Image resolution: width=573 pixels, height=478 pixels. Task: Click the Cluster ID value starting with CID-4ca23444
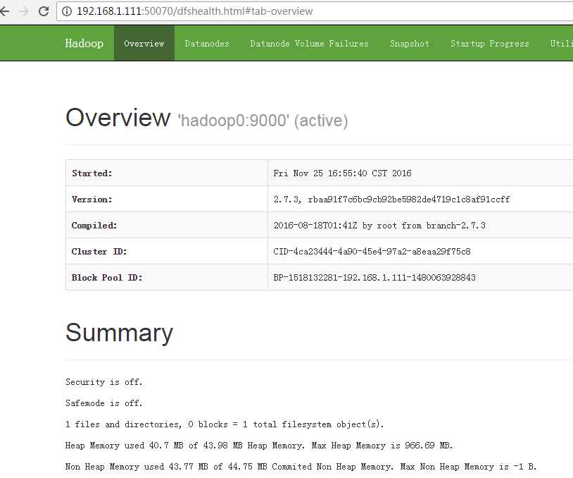pyautogui.click(x=372, y=252)
